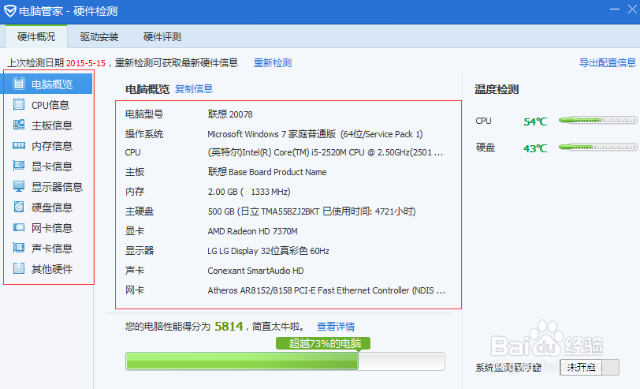Click the 电脑管家 shield logo in the title bar
This screenshot has width=640, height=389.
9,10
